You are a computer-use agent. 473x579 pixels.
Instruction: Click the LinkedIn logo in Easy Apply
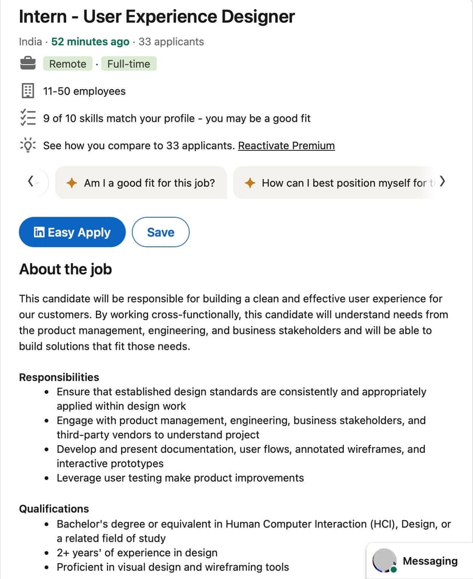pos(39,232)
